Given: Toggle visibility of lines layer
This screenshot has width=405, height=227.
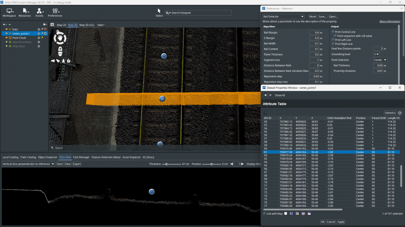Looking at the screenshot, I should click(7, 29).
